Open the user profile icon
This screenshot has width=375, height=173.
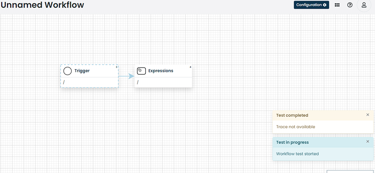(x=364, y=5)
